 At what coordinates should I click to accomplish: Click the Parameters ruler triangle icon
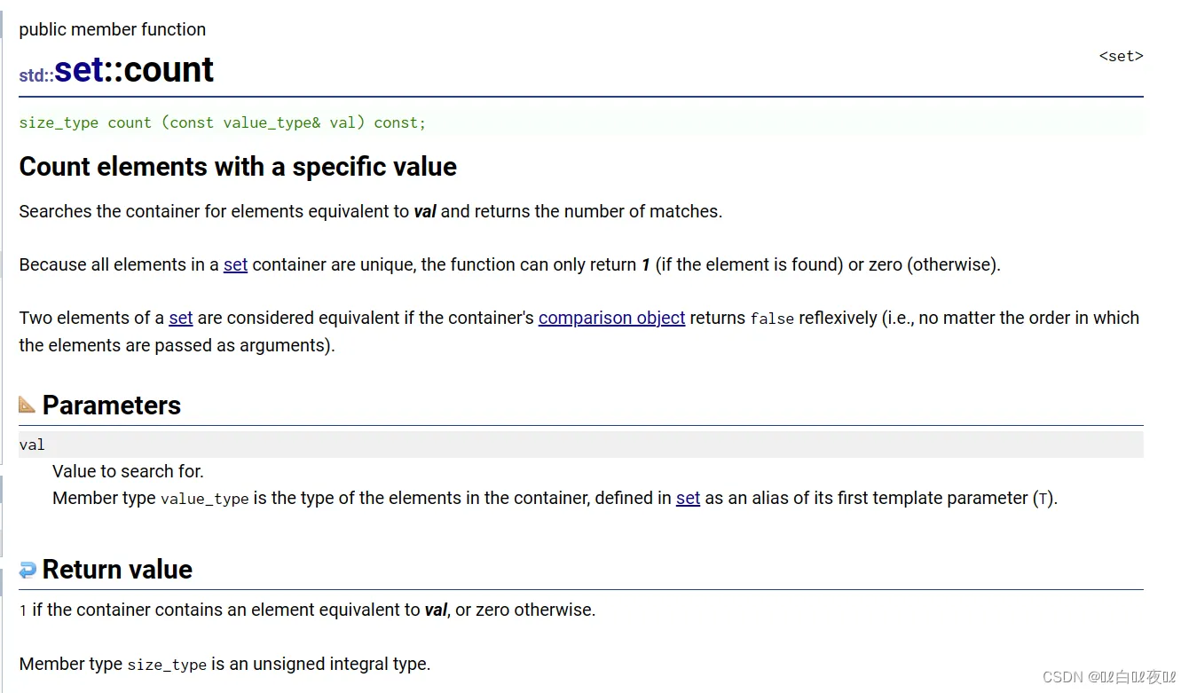pyautogui.click(x=28, y=406)
